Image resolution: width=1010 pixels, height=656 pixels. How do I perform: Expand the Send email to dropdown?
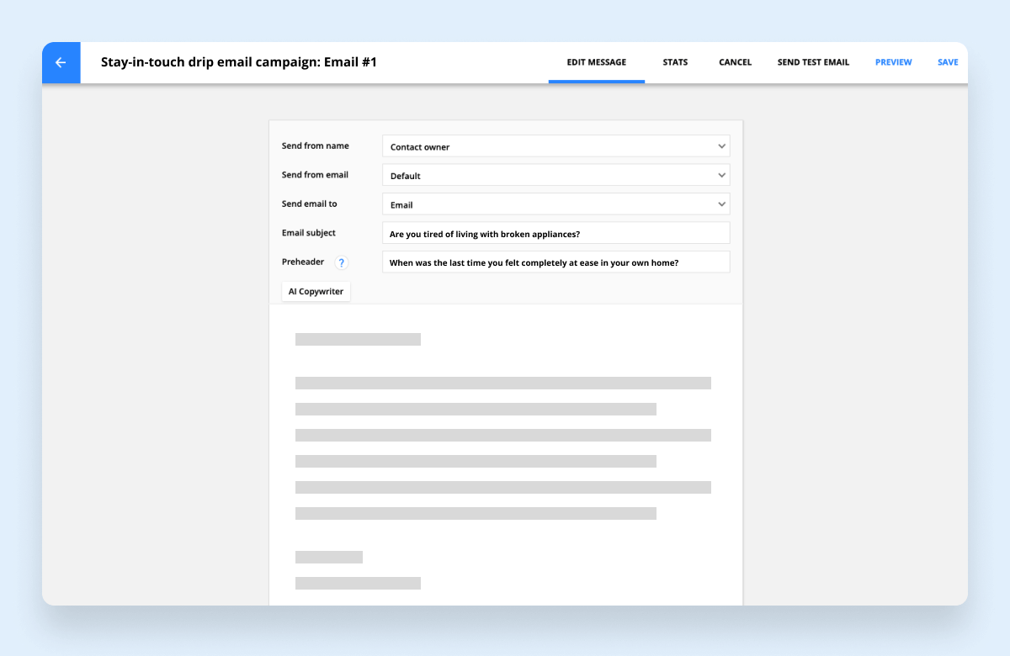click(x=555, y=204)
